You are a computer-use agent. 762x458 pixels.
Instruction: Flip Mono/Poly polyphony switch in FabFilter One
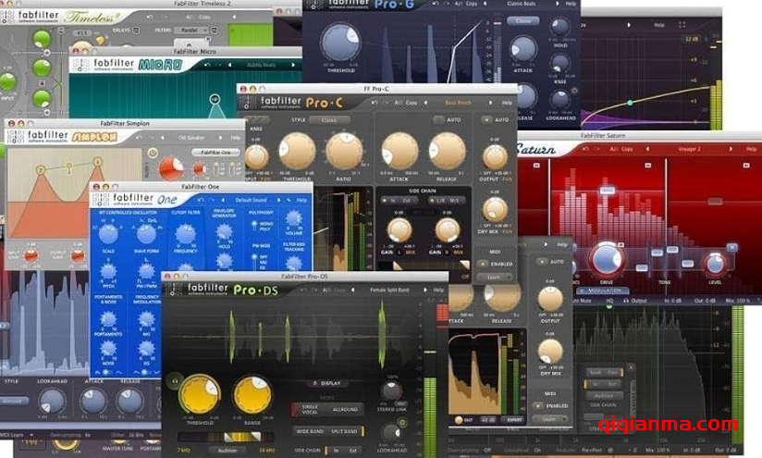pyautogui.click(x=253, y=226)
